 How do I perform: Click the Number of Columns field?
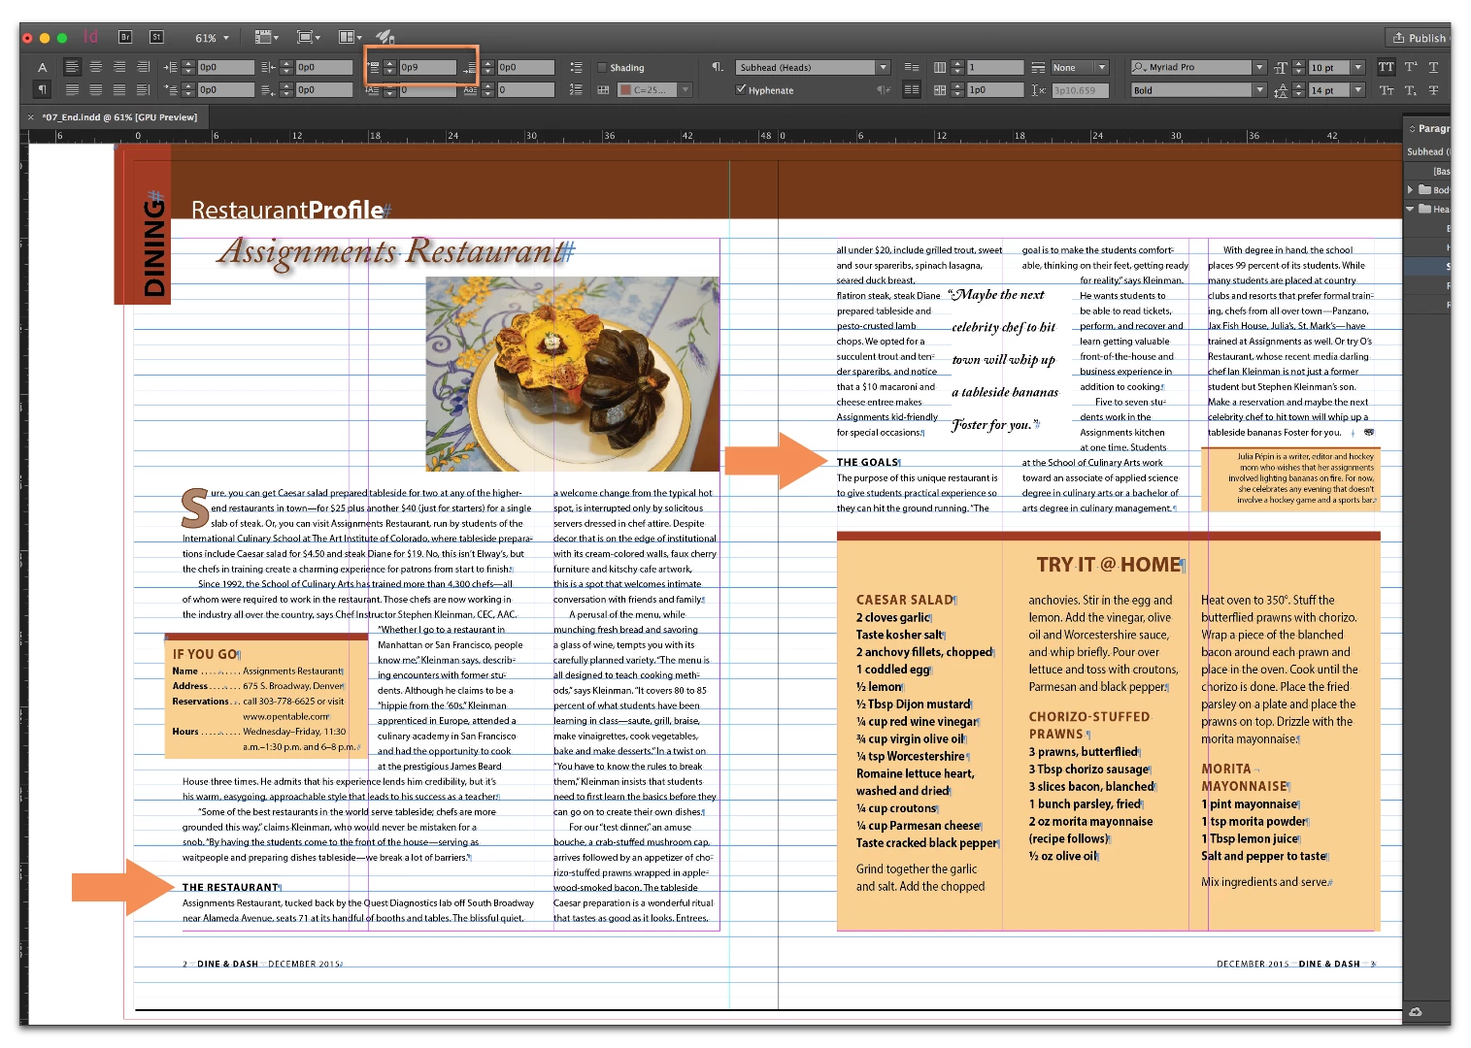994,67
